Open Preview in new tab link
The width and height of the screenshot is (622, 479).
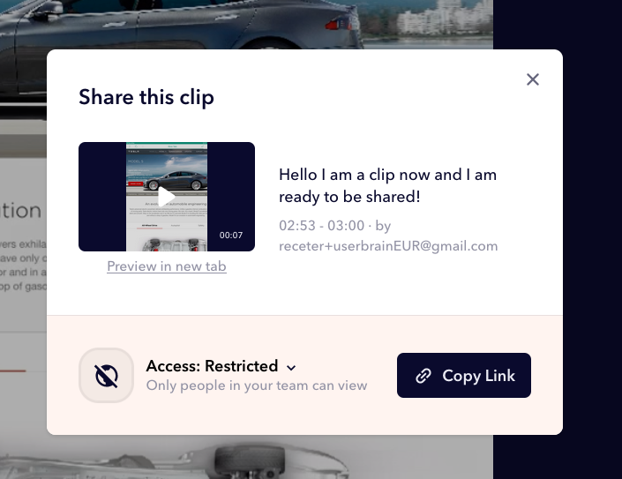pos(167,266)
